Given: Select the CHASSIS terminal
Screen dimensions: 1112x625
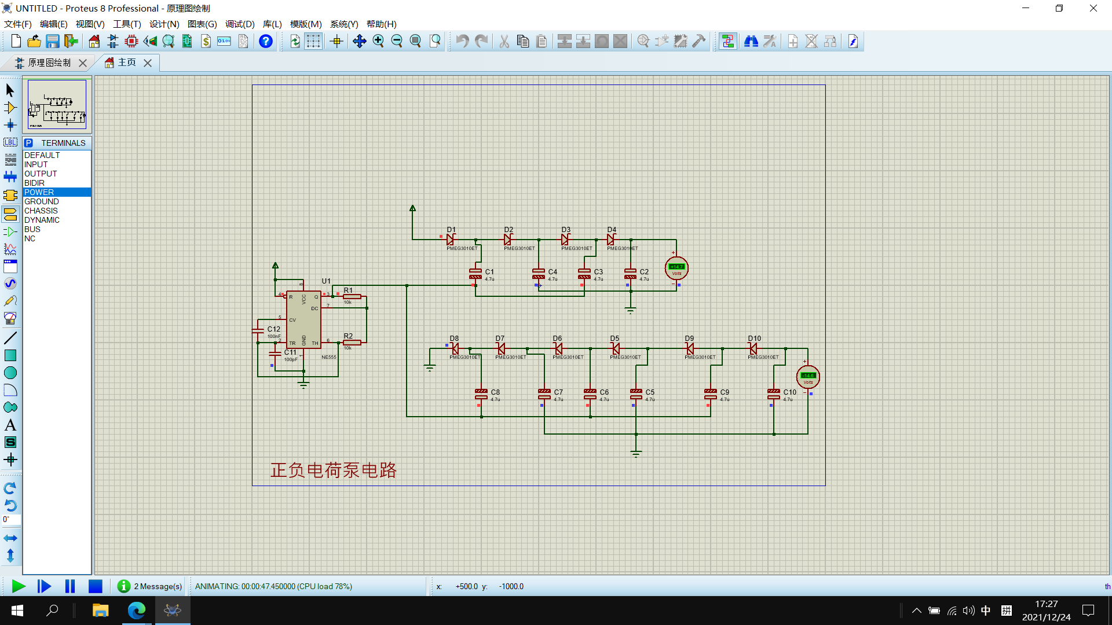Looking at the screenshot, I should 57,211.
